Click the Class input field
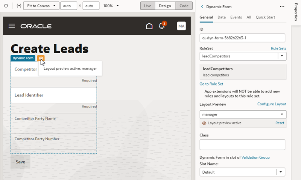The image size is (301, 180). tap(242, 145)
